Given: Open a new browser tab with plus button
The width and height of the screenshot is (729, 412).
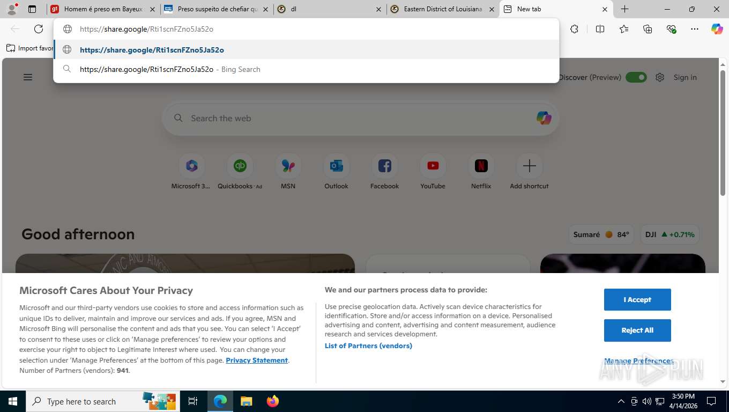Looking at the screenshot, I should coord(624,9).
